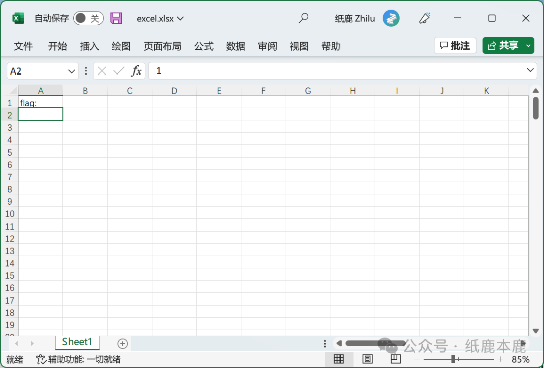Open the excel.xlsx title dropdown

click(x=181, y=18)
